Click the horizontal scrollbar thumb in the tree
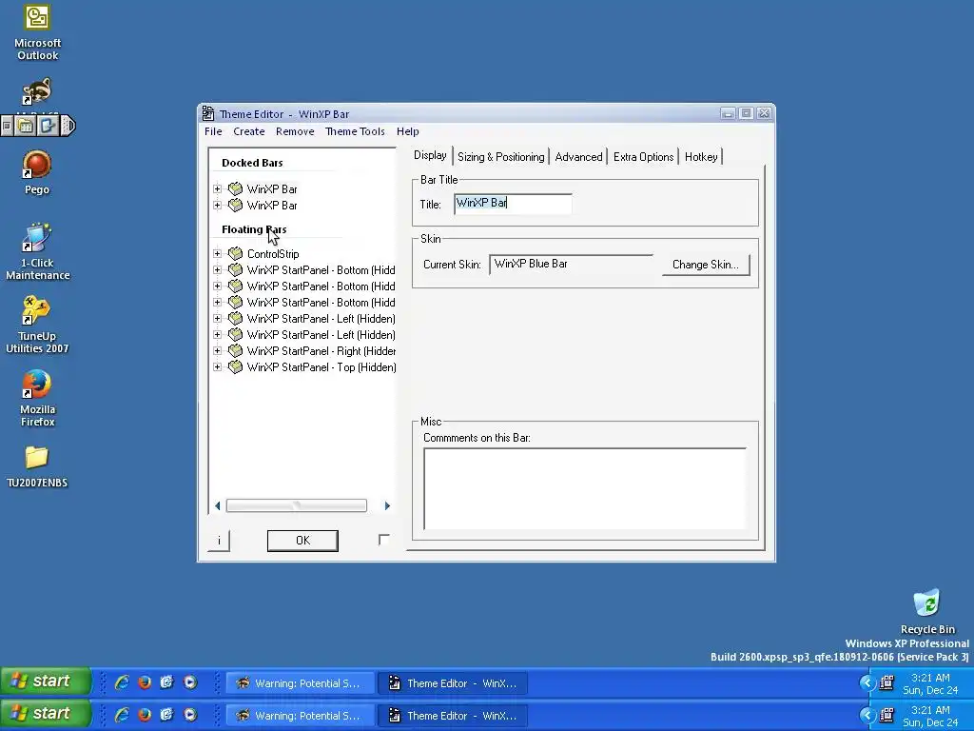The width and height of the screenshot is (974, 731). tap(297, 506)
